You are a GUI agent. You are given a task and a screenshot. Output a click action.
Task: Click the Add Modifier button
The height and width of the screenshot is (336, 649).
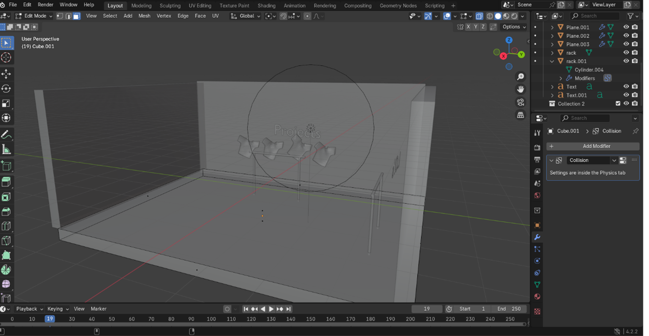593,146
